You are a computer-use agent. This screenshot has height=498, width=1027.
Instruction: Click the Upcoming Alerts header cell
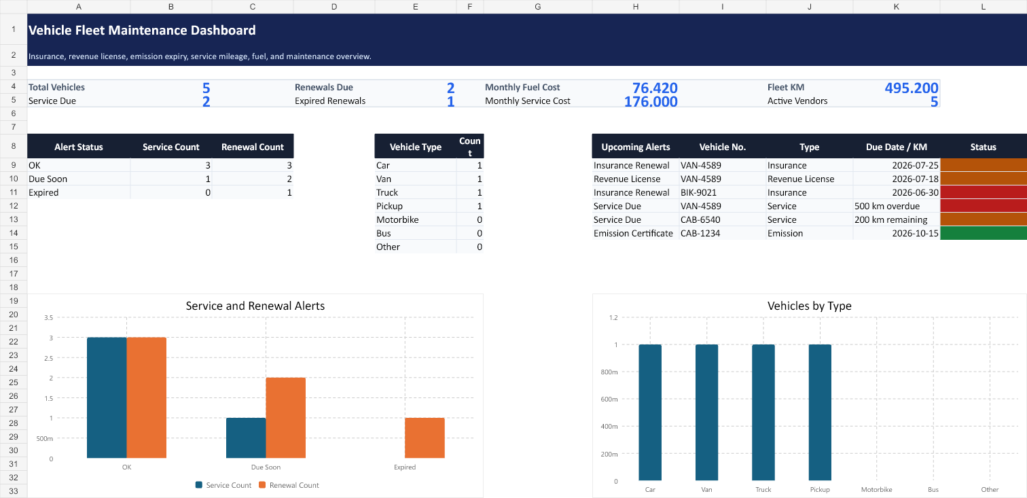point(636,146)
